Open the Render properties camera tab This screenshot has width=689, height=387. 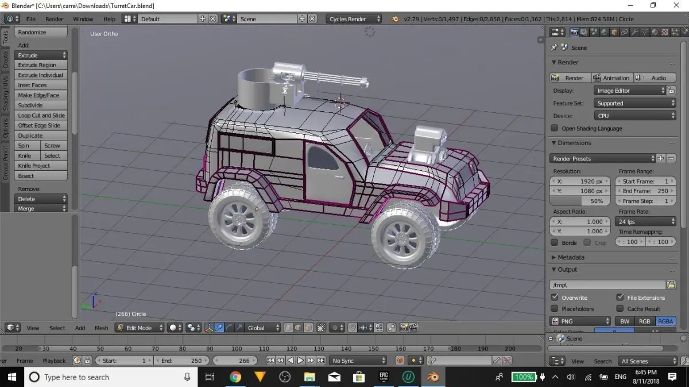(x=574, y=32)
